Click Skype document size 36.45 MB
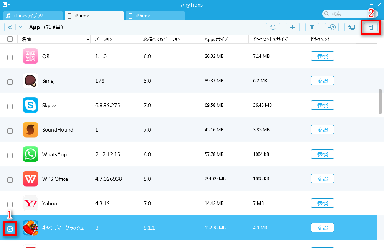This screenshot has width=384, height=249. pos(263,105)
